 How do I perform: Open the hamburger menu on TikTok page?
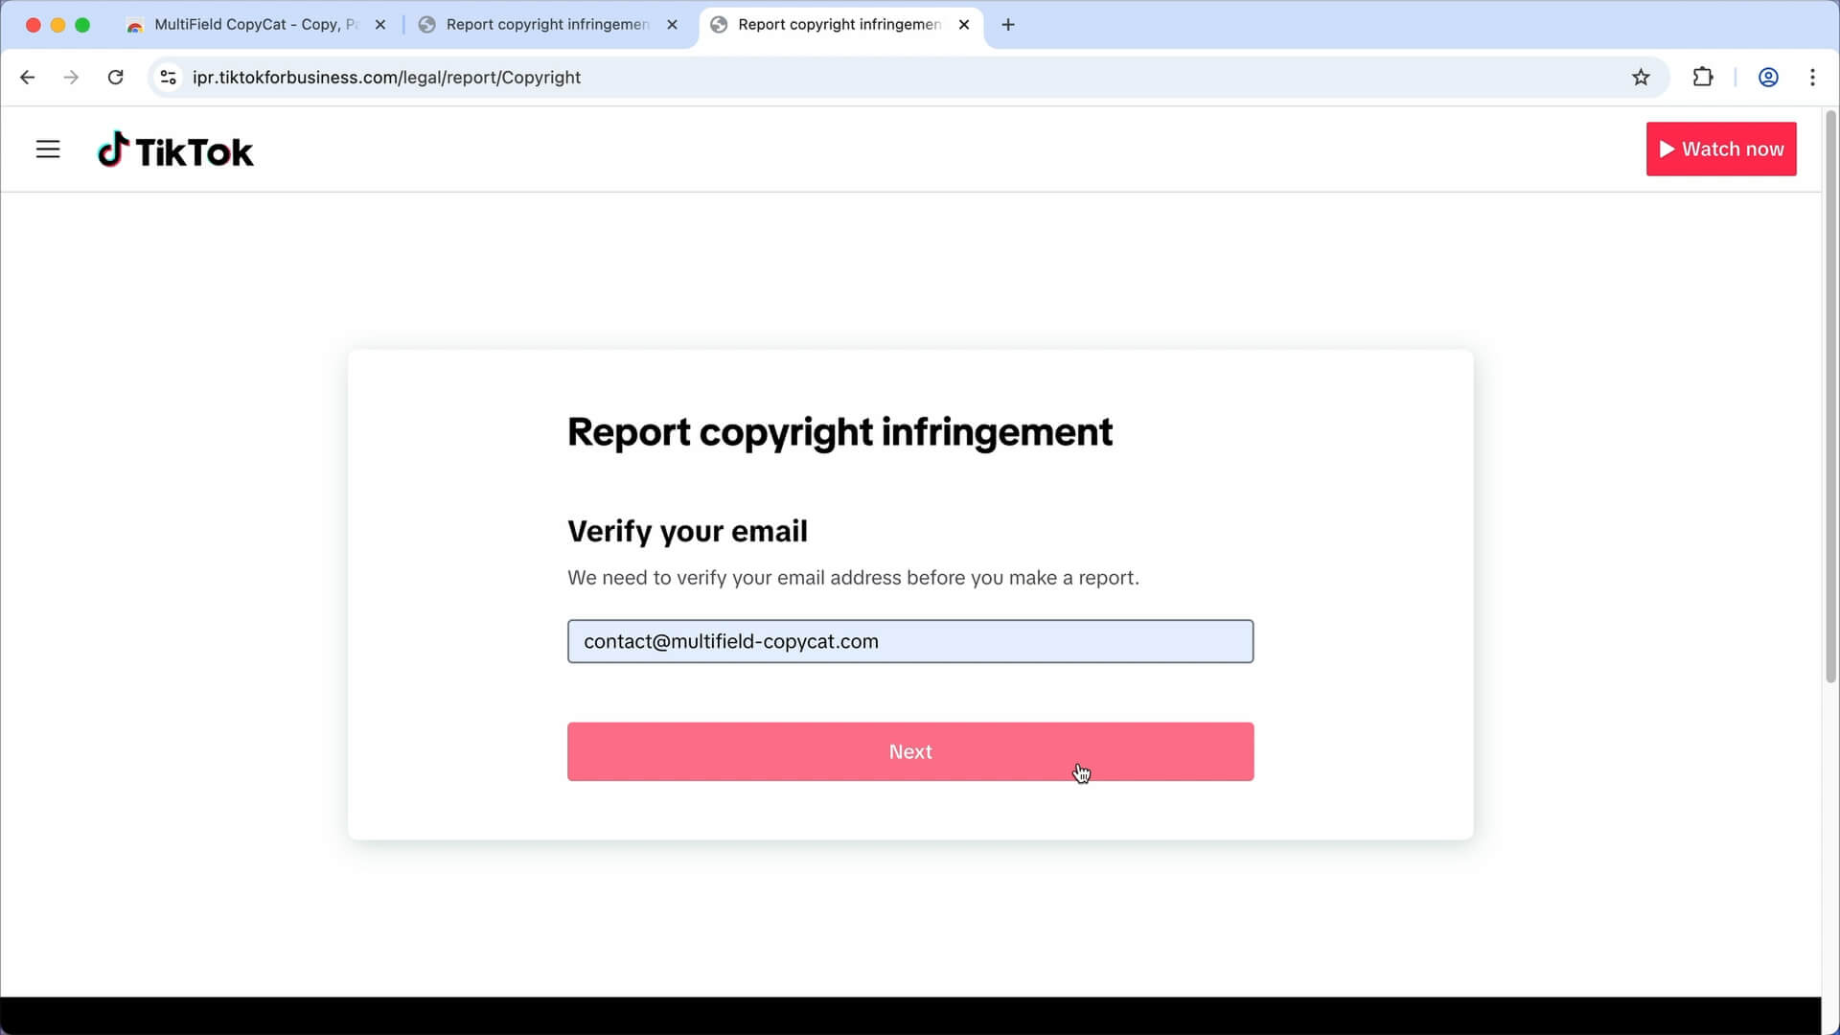point(48,149)
